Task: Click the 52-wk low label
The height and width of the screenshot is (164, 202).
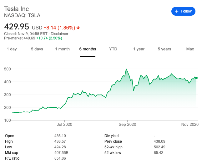Action: coord(113,153)
